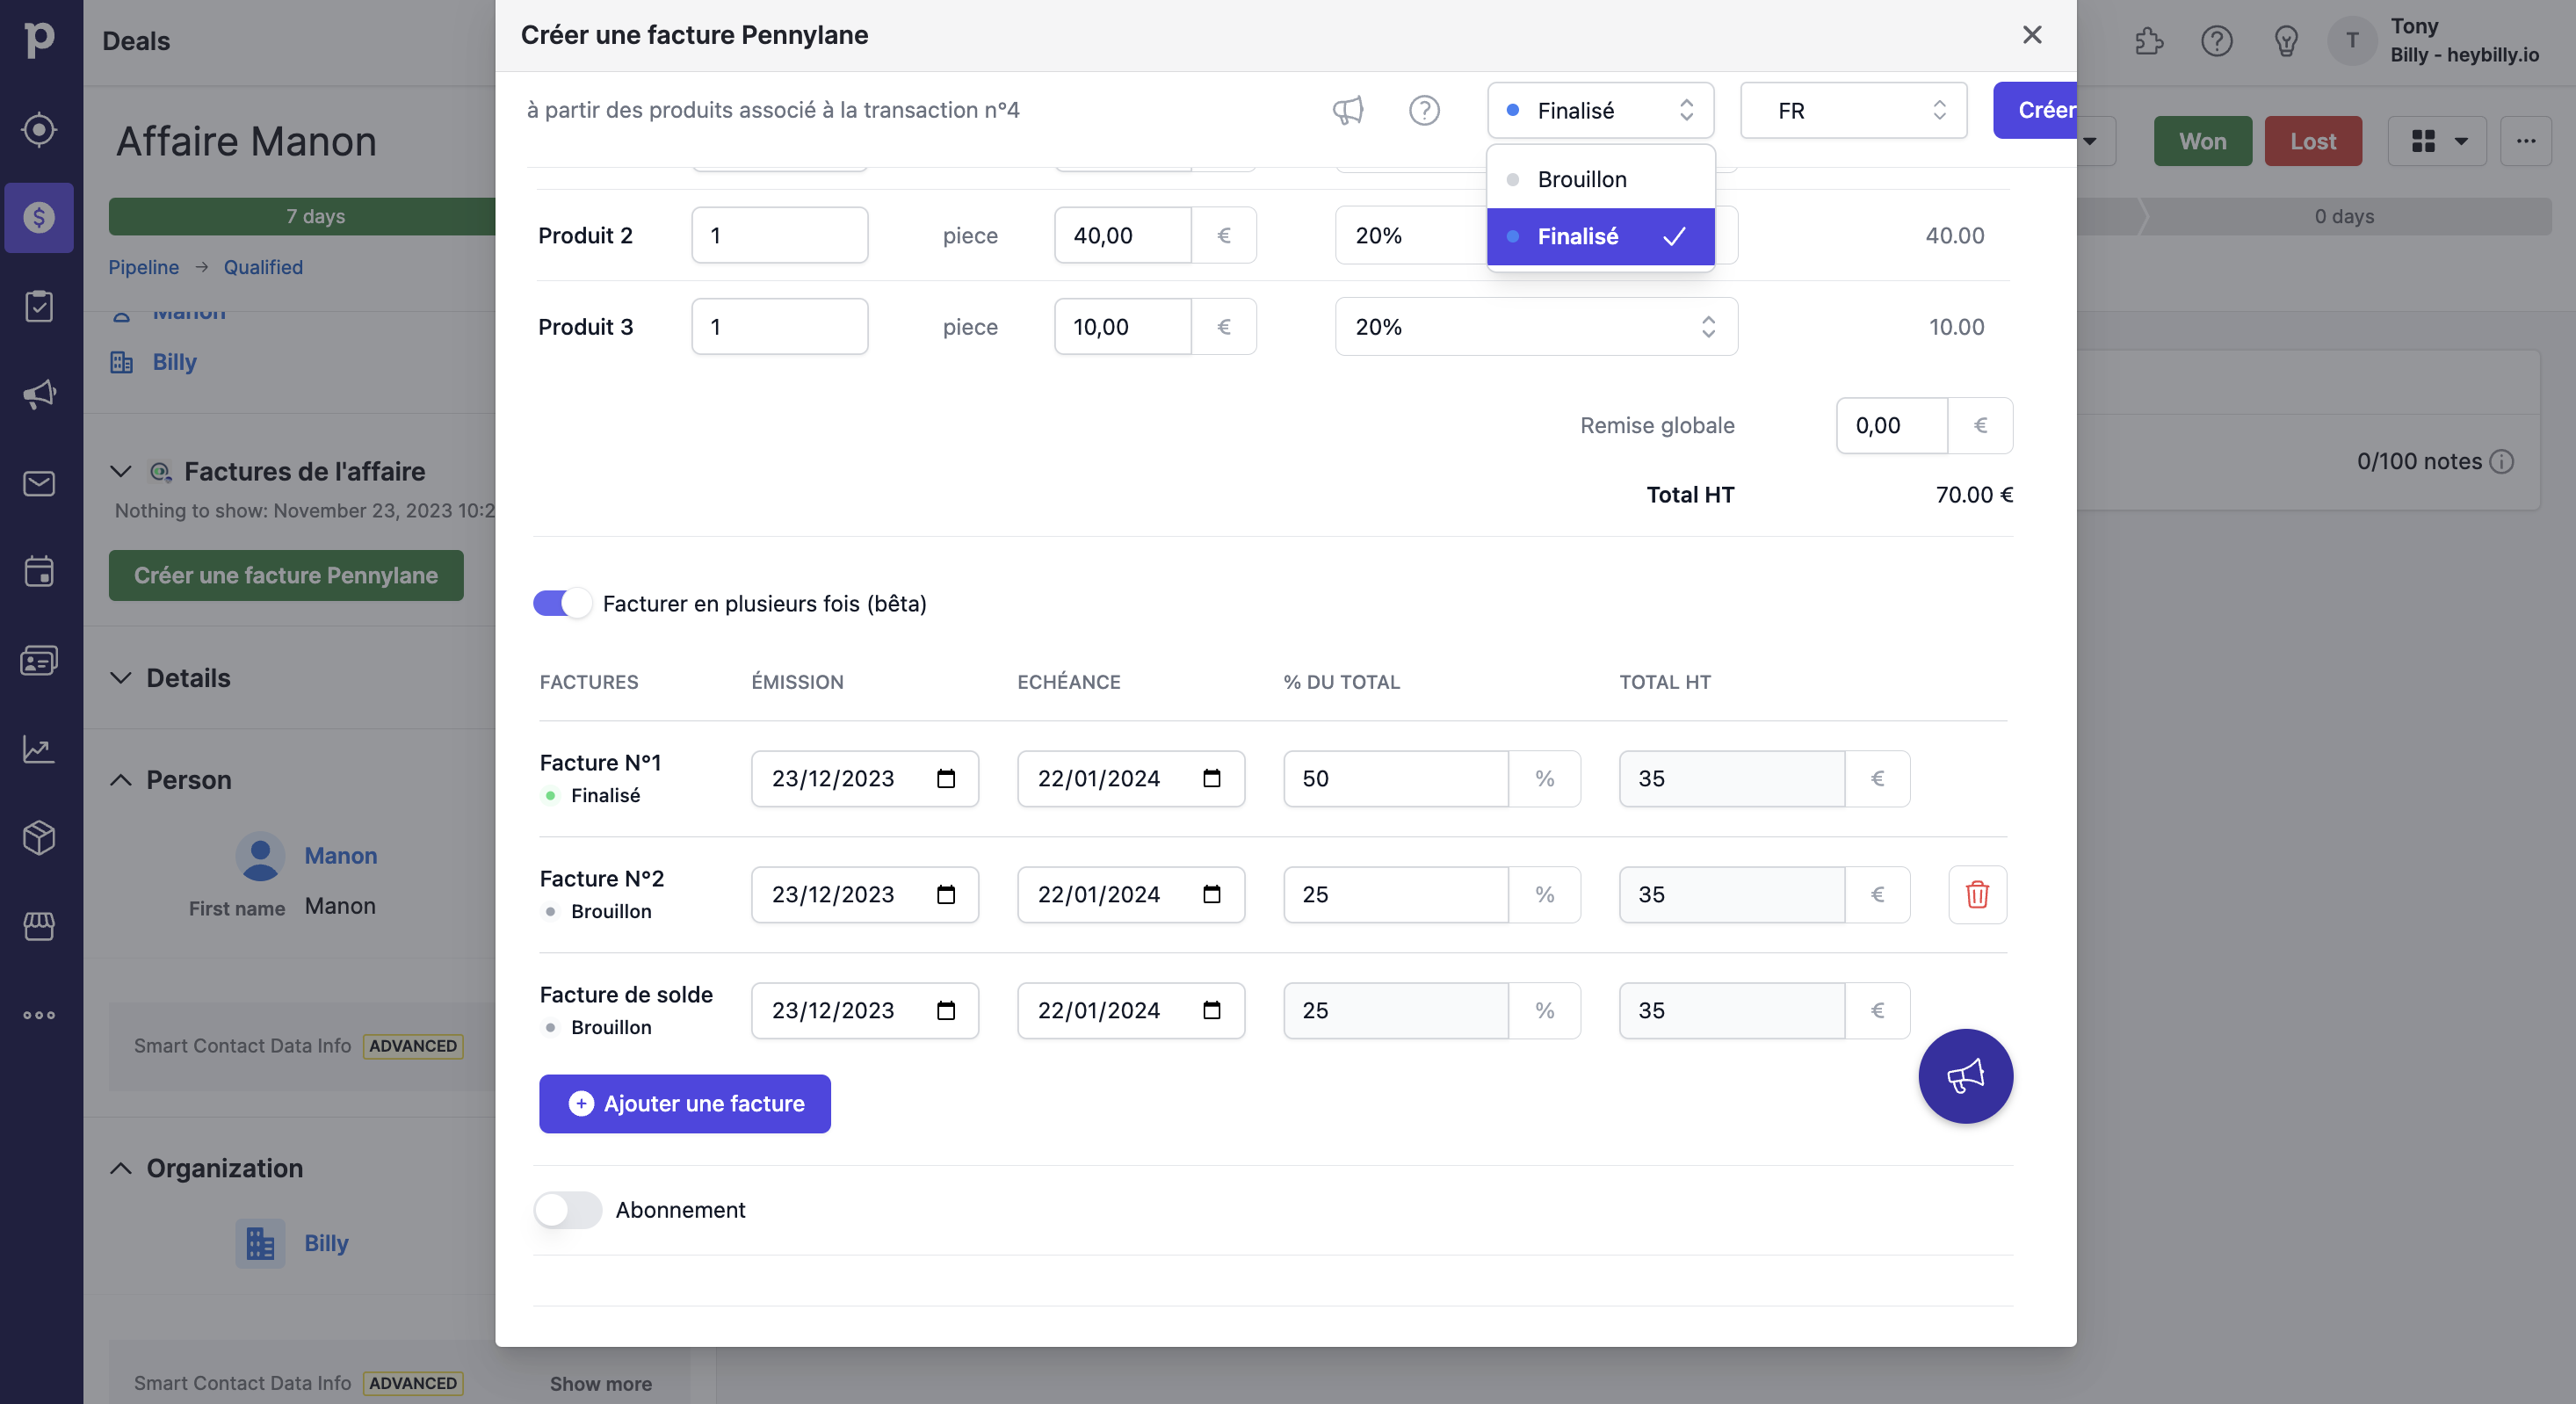
Task: Open the FR language dropdown
Action: click(1853, 110)
